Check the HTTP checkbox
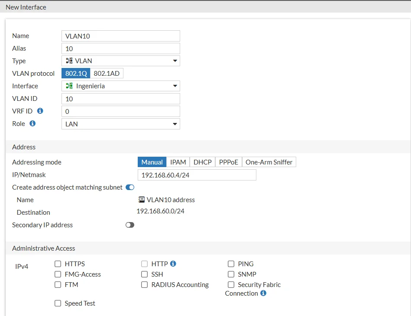Viewport: 411px width, 316px height. tap(144, 264)
